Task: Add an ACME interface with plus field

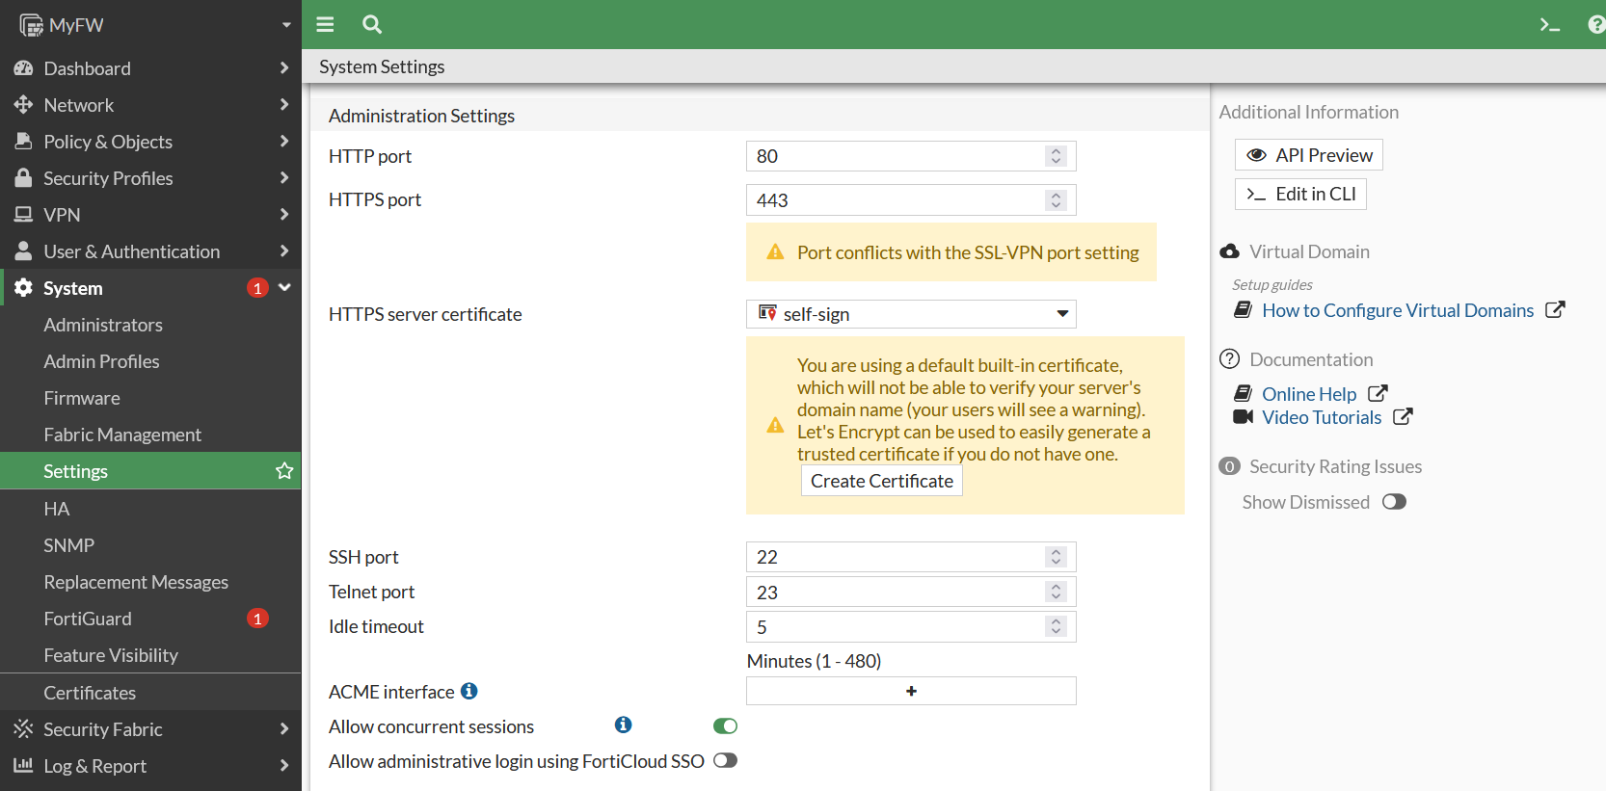Action: 911,691
